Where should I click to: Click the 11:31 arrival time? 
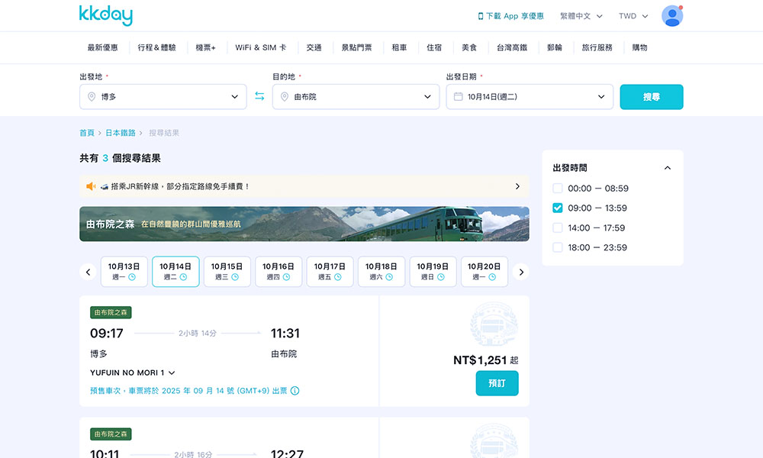coord(285,334)
